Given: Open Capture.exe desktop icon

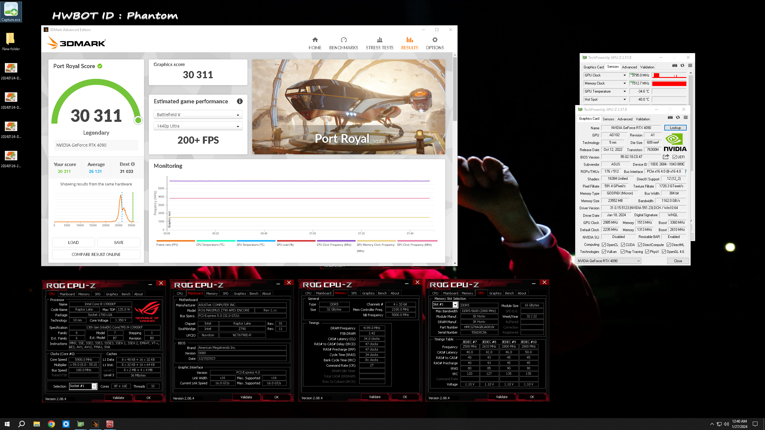Looking at the screenshot, I should [11, 12].
